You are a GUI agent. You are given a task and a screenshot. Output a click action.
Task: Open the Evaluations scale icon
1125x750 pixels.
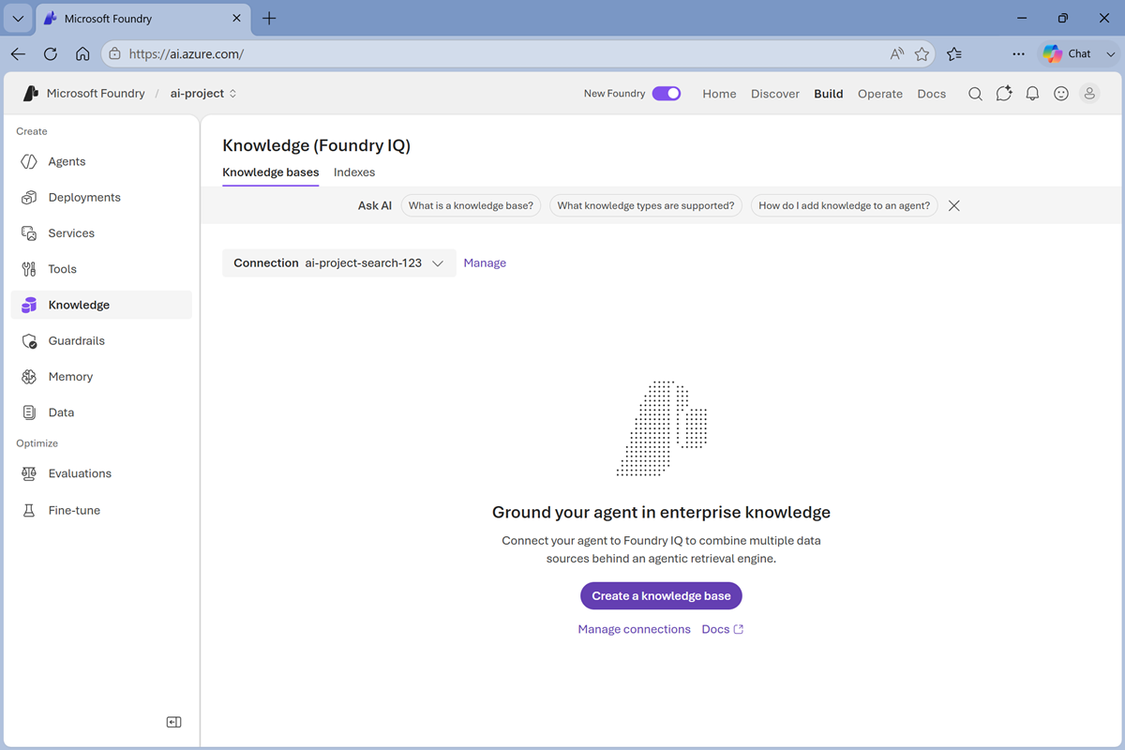(x=29, y=473)
